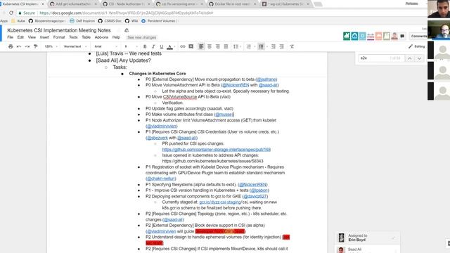Toggle underline formatting
The width and height of the screenshot is (450, 253).
click(x=162, y=46)
